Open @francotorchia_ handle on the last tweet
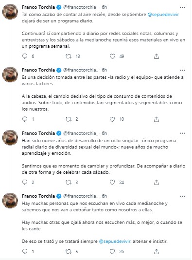Image resolution: width=192 pixels, height=260 pixels. 81,196
